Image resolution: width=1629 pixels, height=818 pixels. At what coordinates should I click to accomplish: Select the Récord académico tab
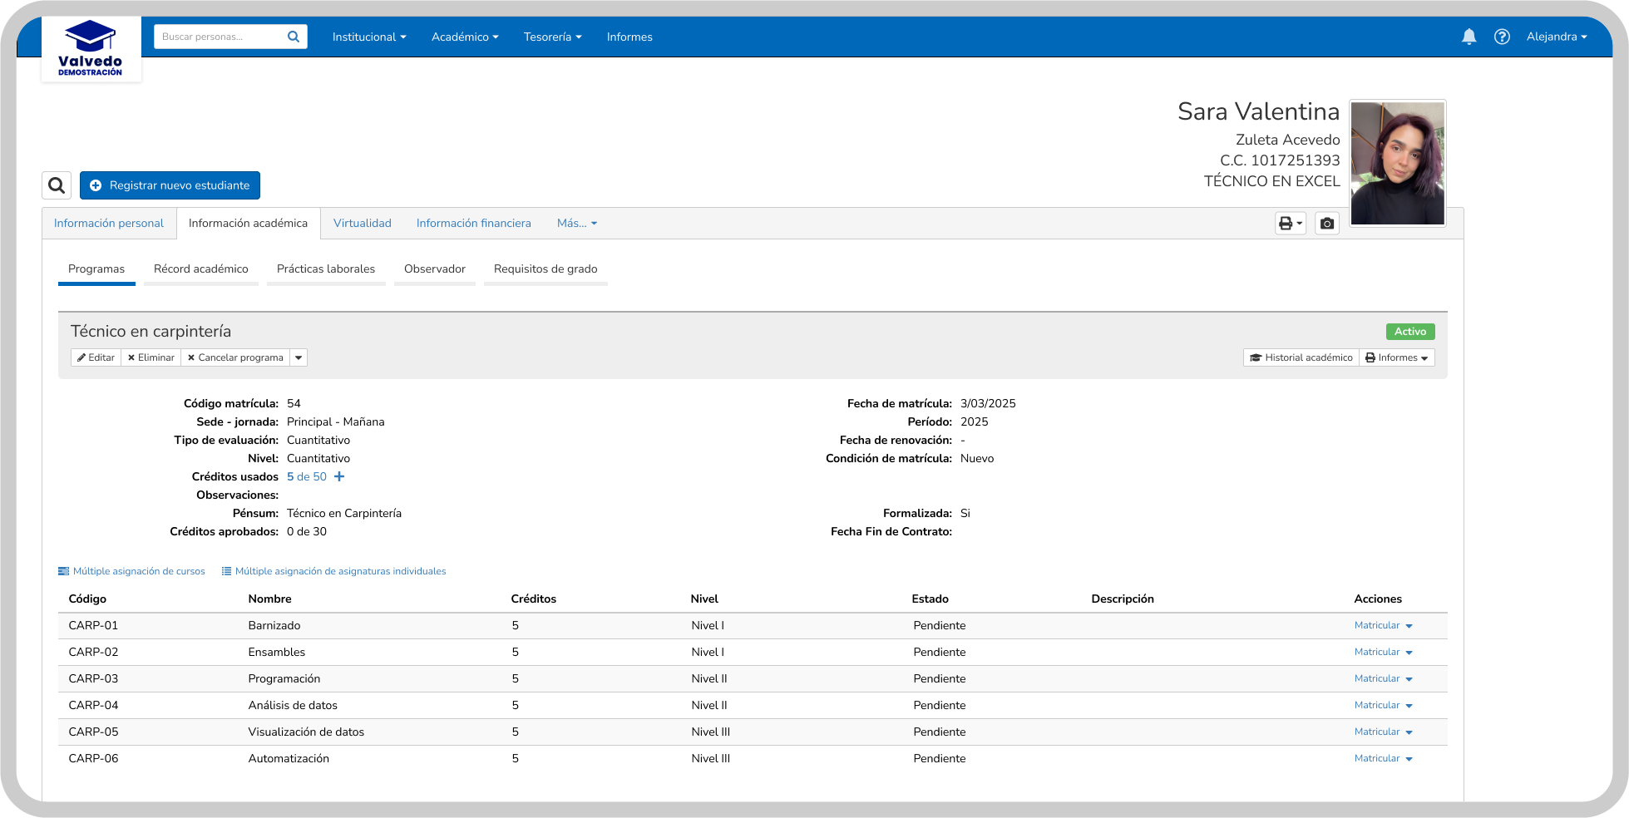tap(200, 269)
